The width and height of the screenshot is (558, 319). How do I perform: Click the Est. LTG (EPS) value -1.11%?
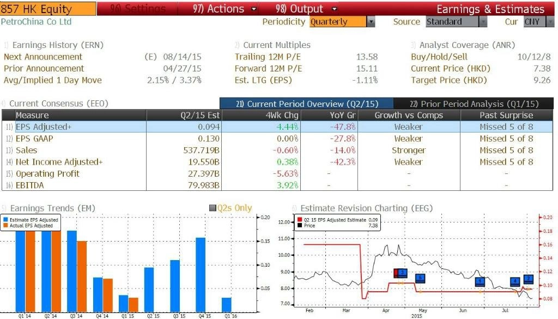(365, 81)
